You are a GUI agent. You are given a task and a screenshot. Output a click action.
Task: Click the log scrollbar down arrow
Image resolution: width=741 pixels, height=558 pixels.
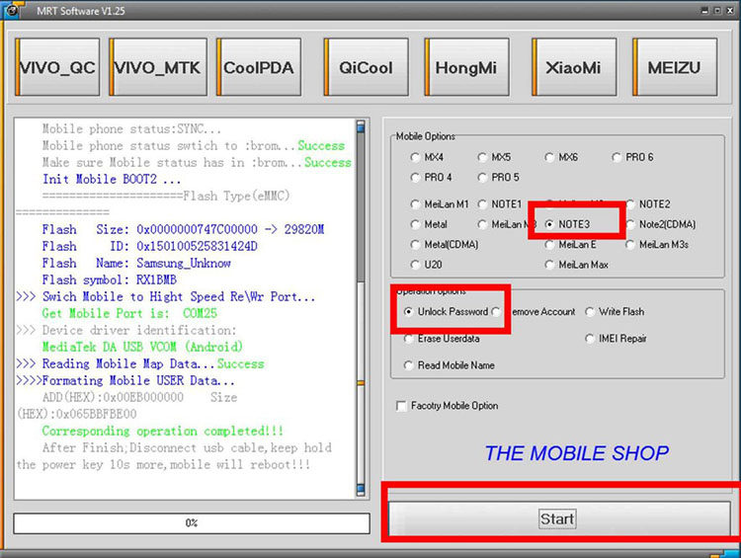(x=361, y=489)
